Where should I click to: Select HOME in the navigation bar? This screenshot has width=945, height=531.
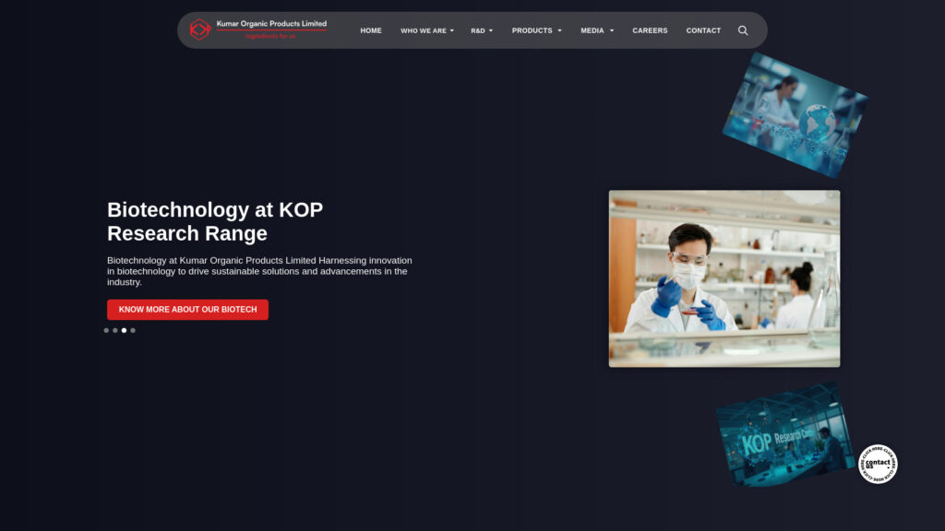coord(370,30)
